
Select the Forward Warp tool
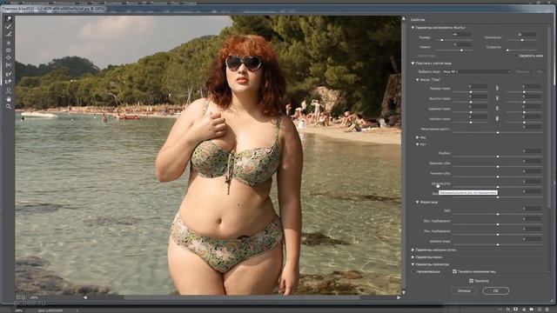point(9,19)
